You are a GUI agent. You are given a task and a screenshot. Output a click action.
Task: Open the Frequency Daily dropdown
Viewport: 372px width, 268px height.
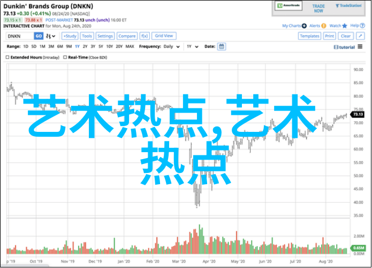click(171, 46)
